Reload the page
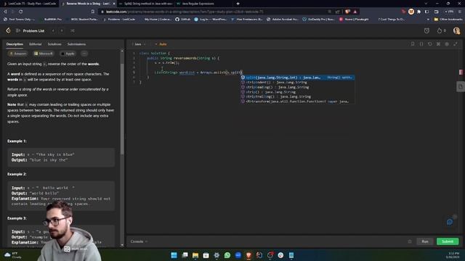The width and height of the screenshot is (465, 261). click(21, 12)
